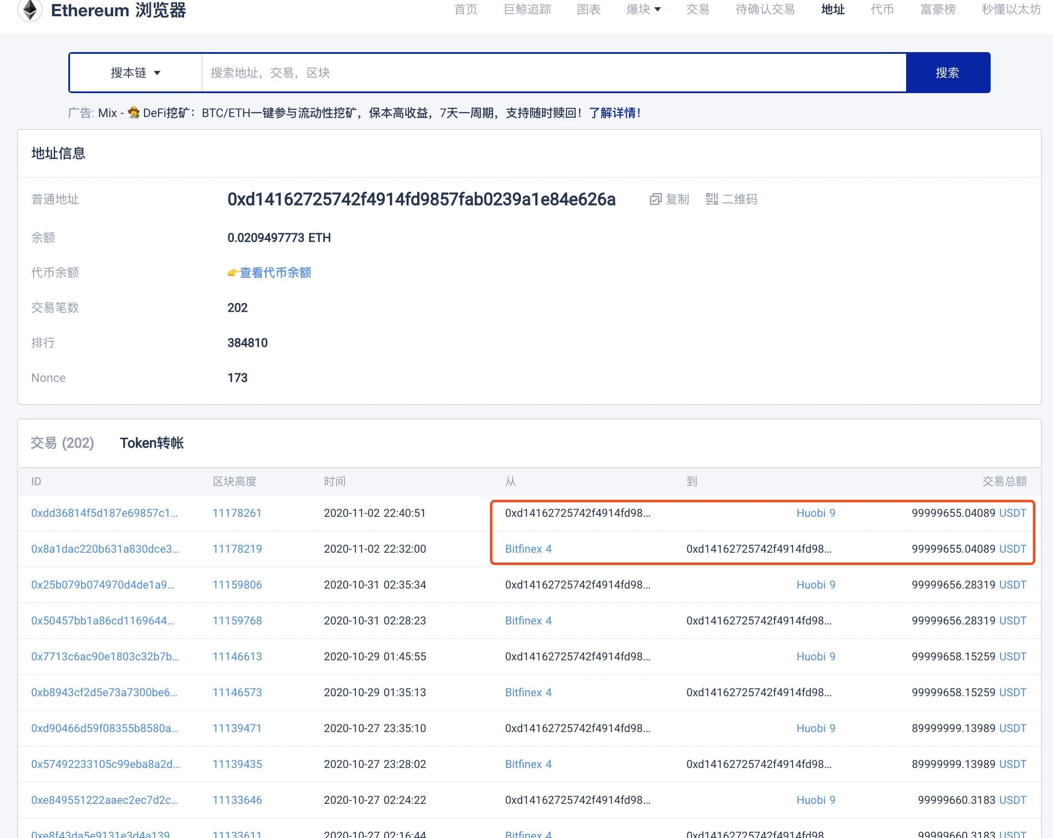This screenshot has width=1053, height=838.
Task: Open the 巨鲸追踪 menu item
Action: click(527, 9)
